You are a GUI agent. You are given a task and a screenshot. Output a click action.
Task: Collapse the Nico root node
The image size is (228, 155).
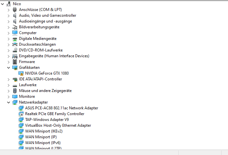click(3, 4)
